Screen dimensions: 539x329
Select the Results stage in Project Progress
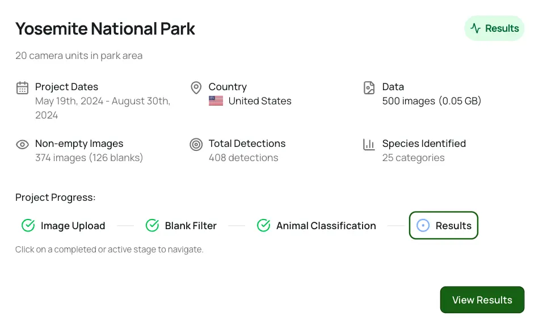(444, 225)
